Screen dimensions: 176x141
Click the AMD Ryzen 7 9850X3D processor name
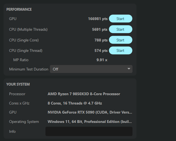[84, 94]
